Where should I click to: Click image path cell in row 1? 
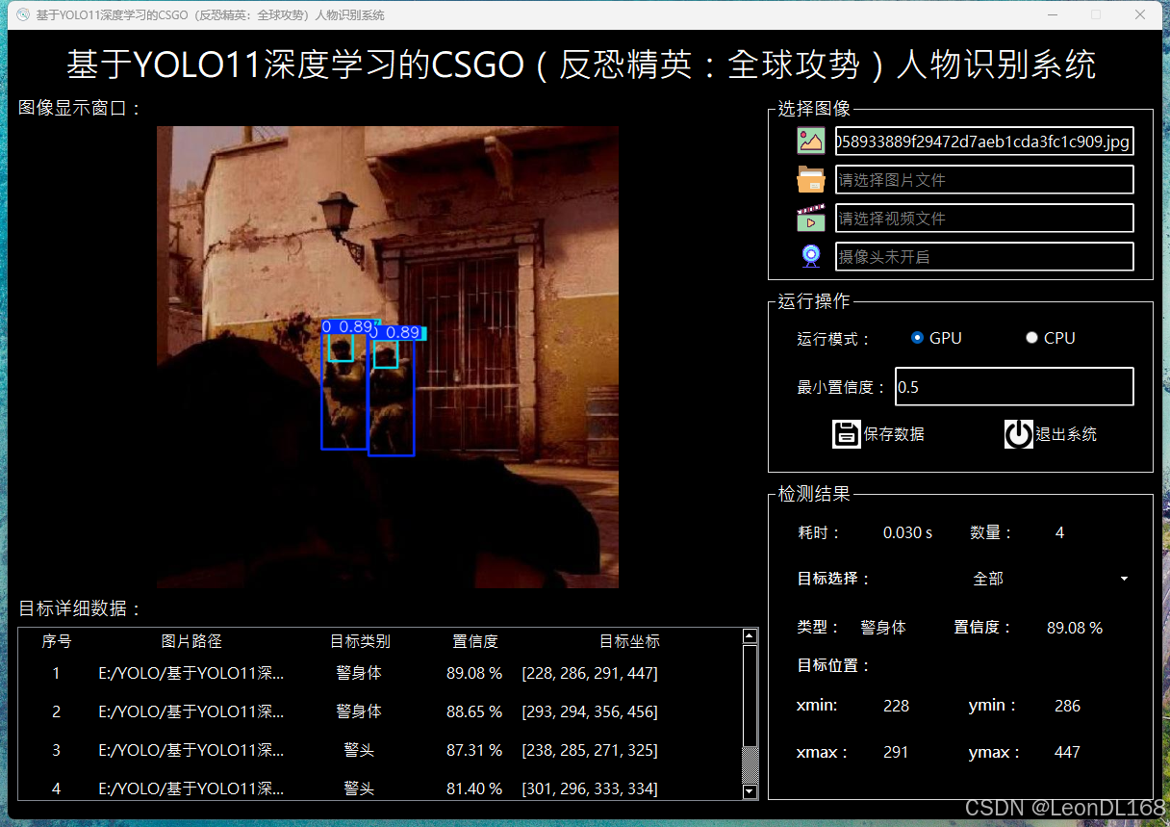pyautogui.click(x=191, y=673)
